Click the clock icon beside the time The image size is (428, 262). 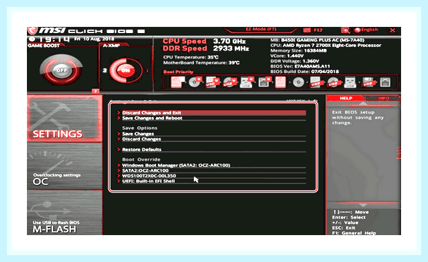(x=32, y=39)
